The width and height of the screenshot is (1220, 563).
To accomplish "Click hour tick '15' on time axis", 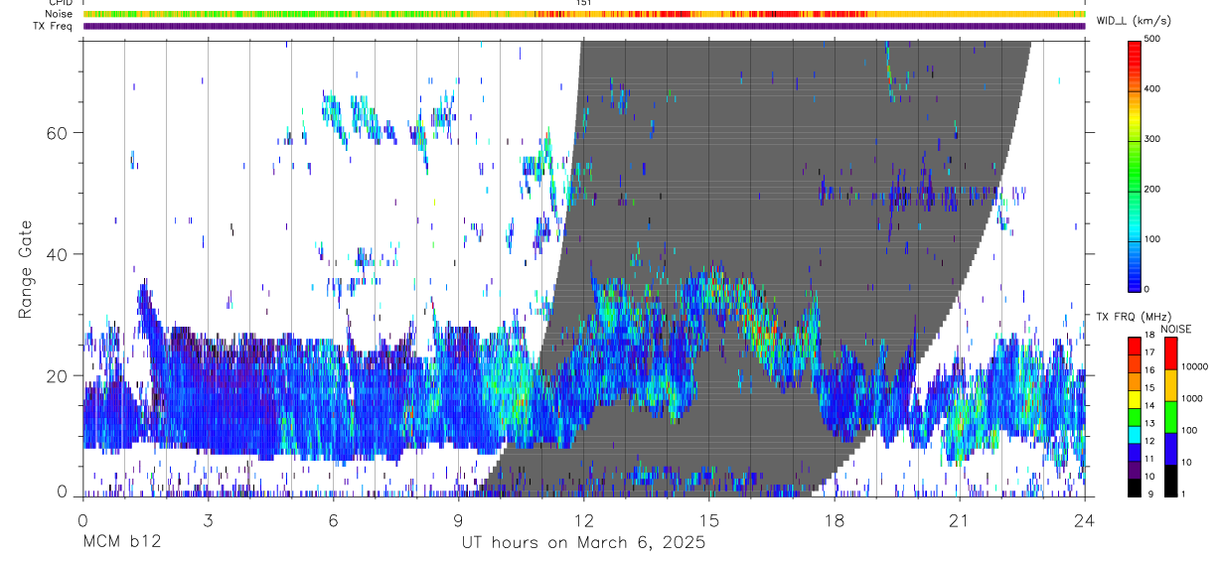I will click(x=709, y=520).
